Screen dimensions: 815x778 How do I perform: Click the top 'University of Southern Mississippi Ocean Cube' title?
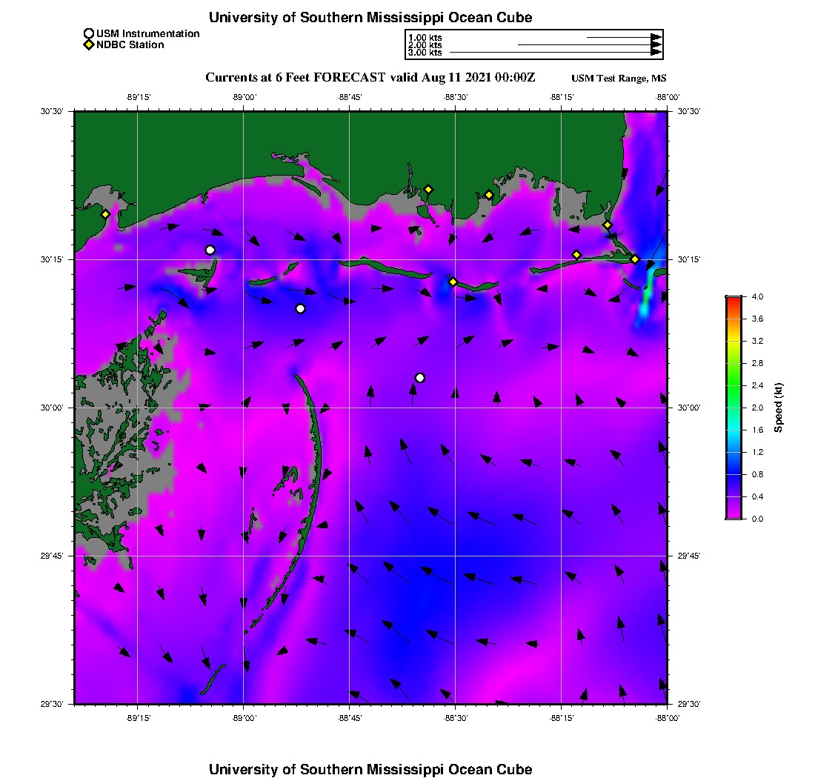[370, 17]
